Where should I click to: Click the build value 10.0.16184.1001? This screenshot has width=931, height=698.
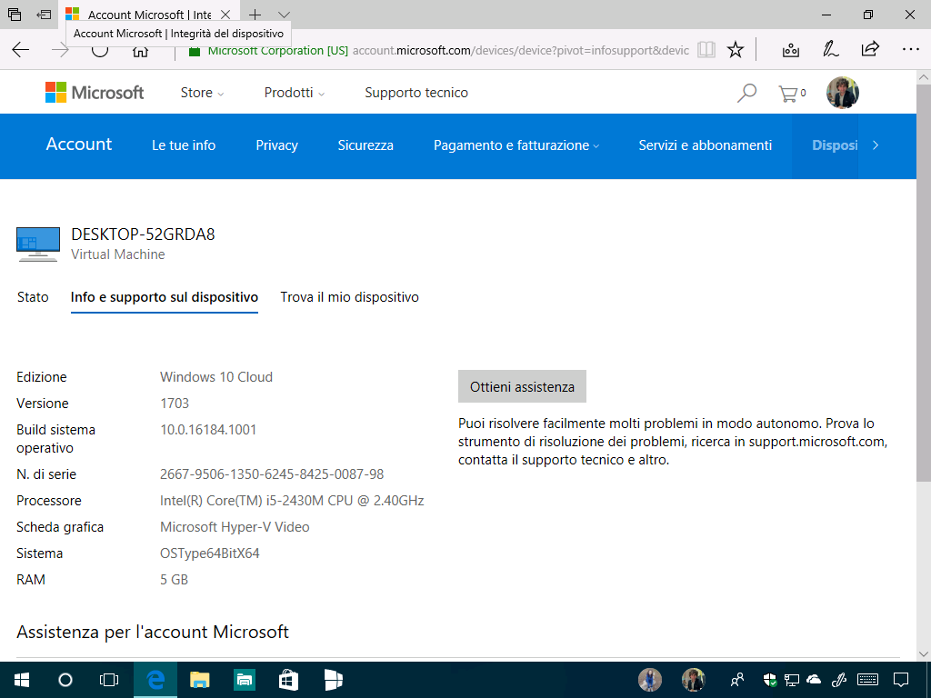coord(208,429)
